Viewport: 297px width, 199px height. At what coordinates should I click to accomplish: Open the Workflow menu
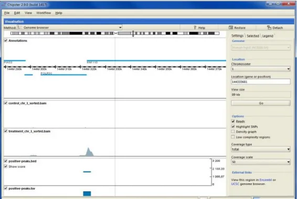pos(44,13)
